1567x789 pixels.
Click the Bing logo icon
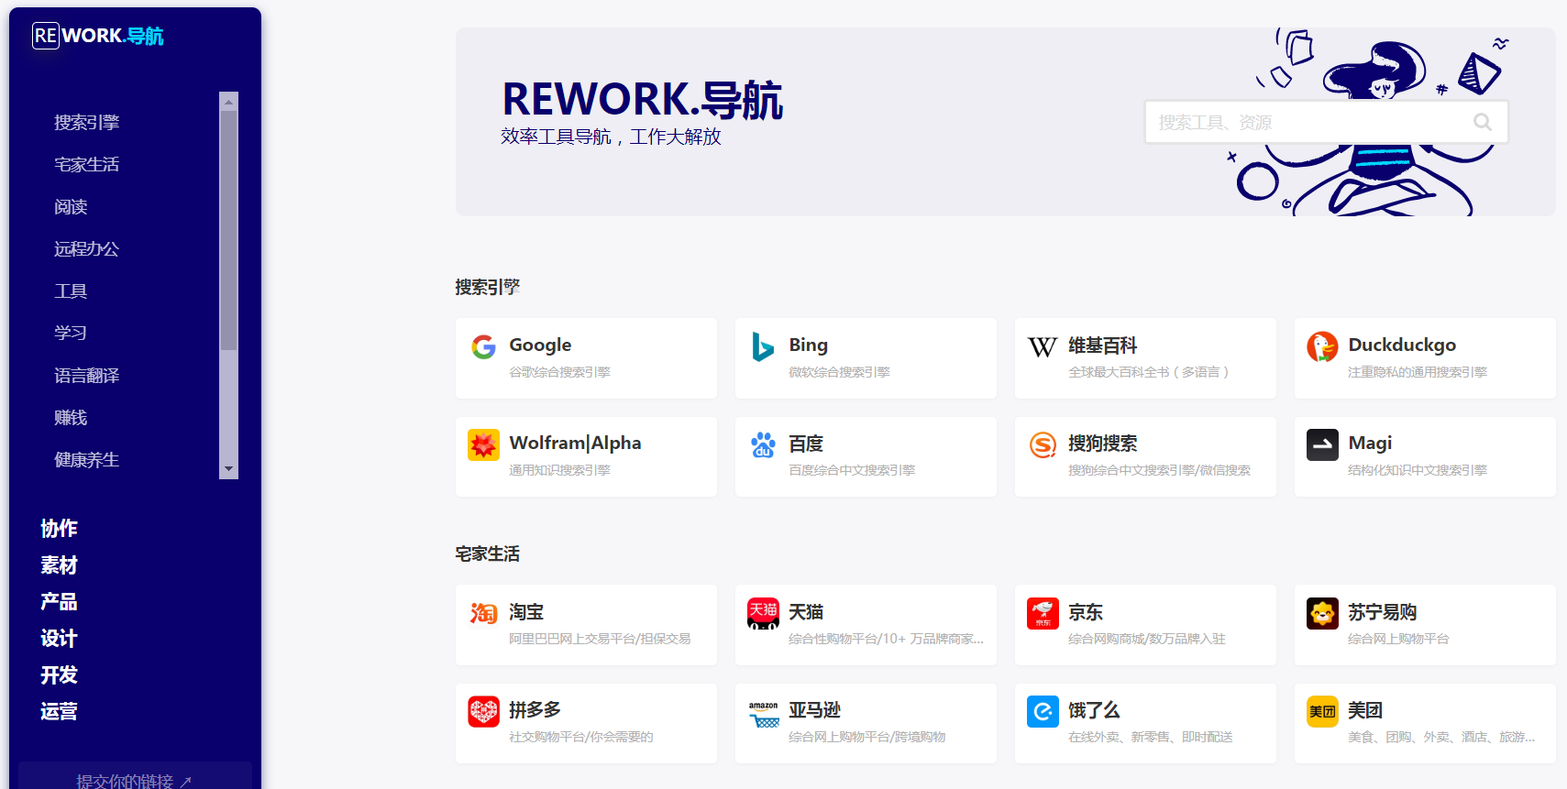coord(763,346)
